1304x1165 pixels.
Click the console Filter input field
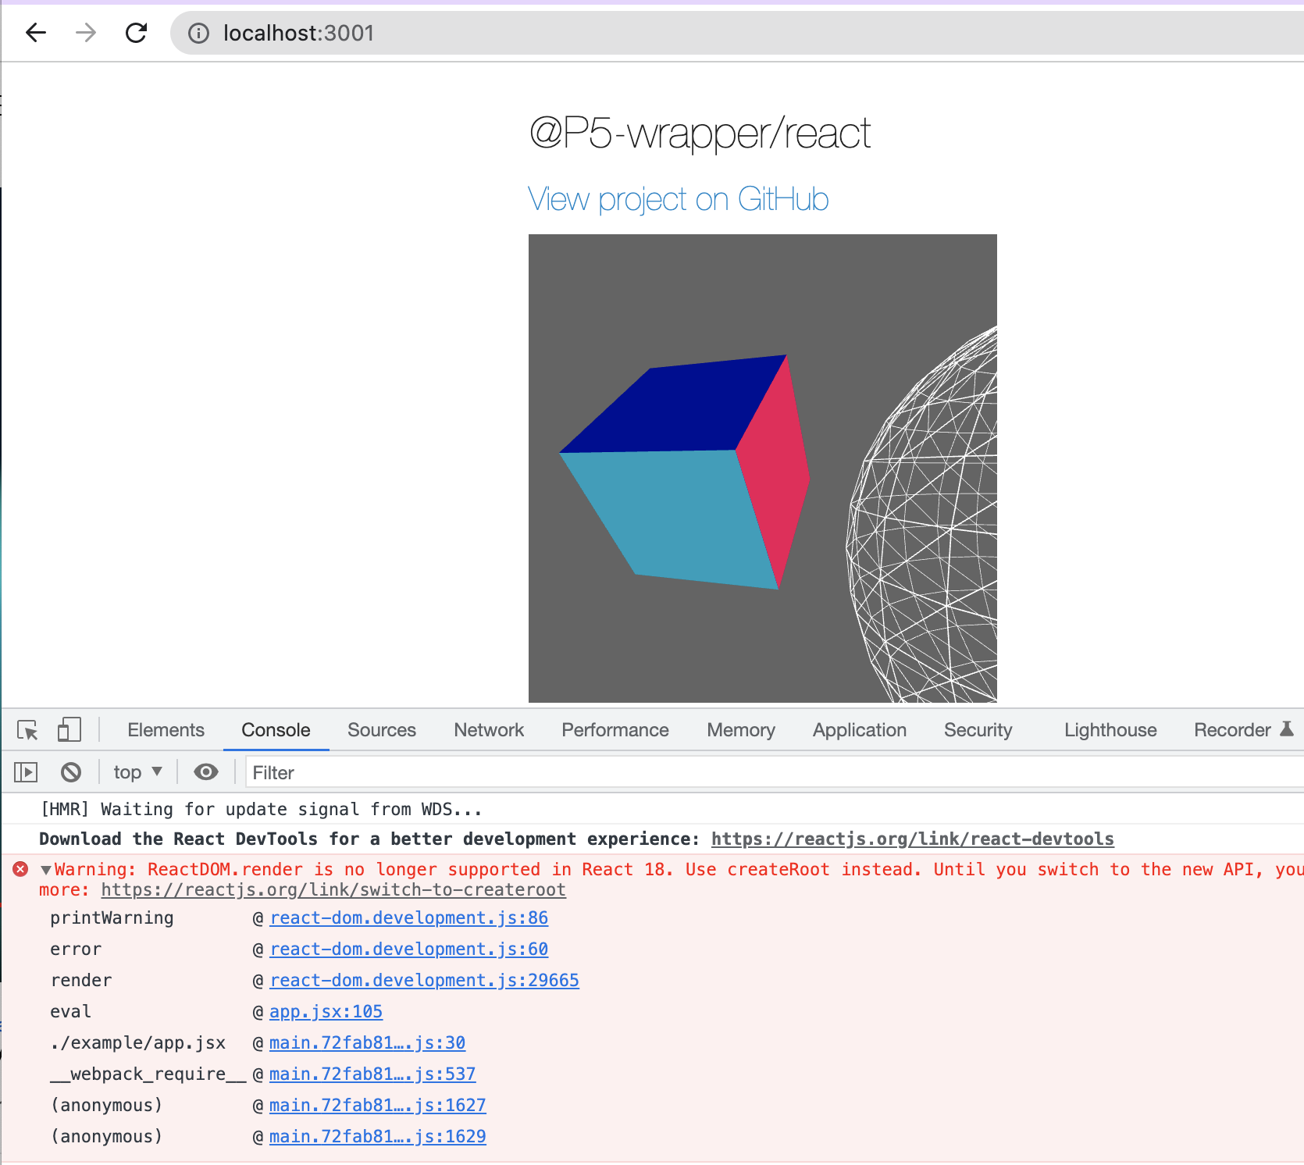[775, 772]
